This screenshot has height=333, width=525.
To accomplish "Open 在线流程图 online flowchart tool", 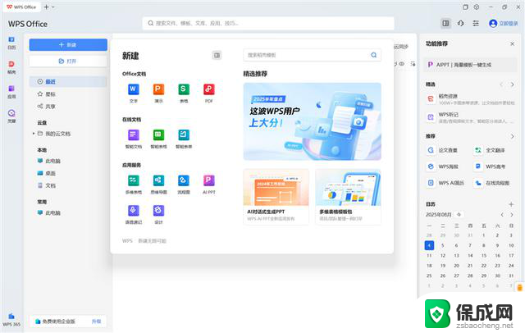I will coord(492,183).
